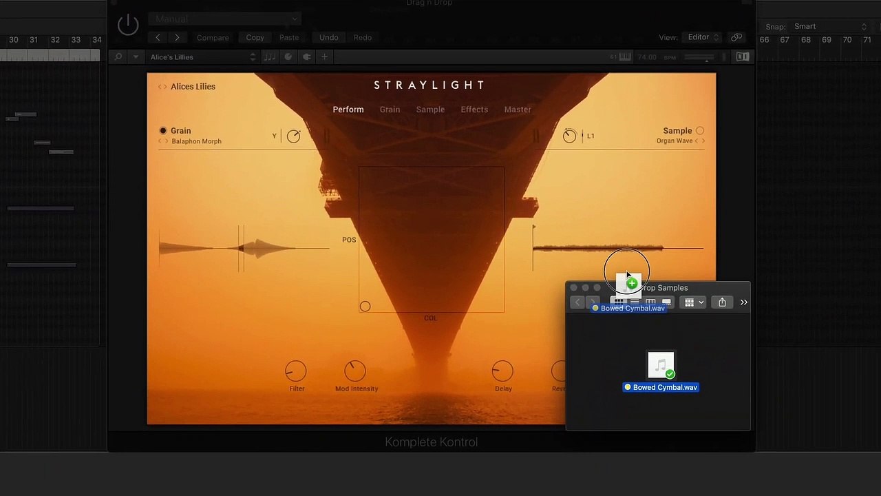This screenshot has height=496, width=881.
Task: Click the Y knob next to Grain
Action: pyautogui.click(x=294, y=136)
